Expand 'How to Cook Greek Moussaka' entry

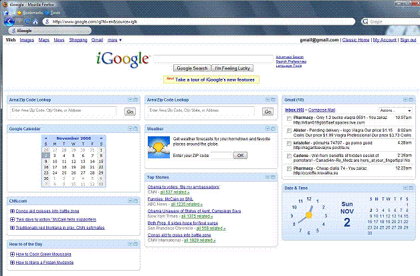pos(12,254)
